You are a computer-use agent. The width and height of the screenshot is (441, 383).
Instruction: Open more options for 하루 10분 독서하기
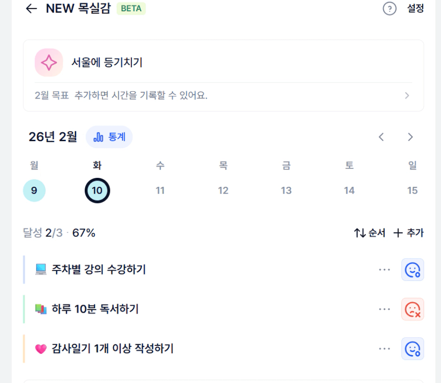[385, 309]
